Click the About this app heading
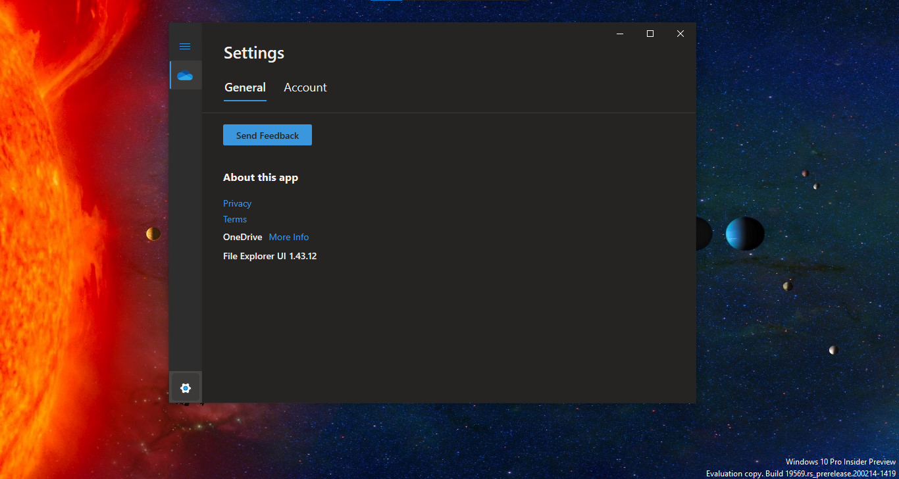The height and width of the screenshot is (479, 899). pyautogui.click(x=261, y=178)
